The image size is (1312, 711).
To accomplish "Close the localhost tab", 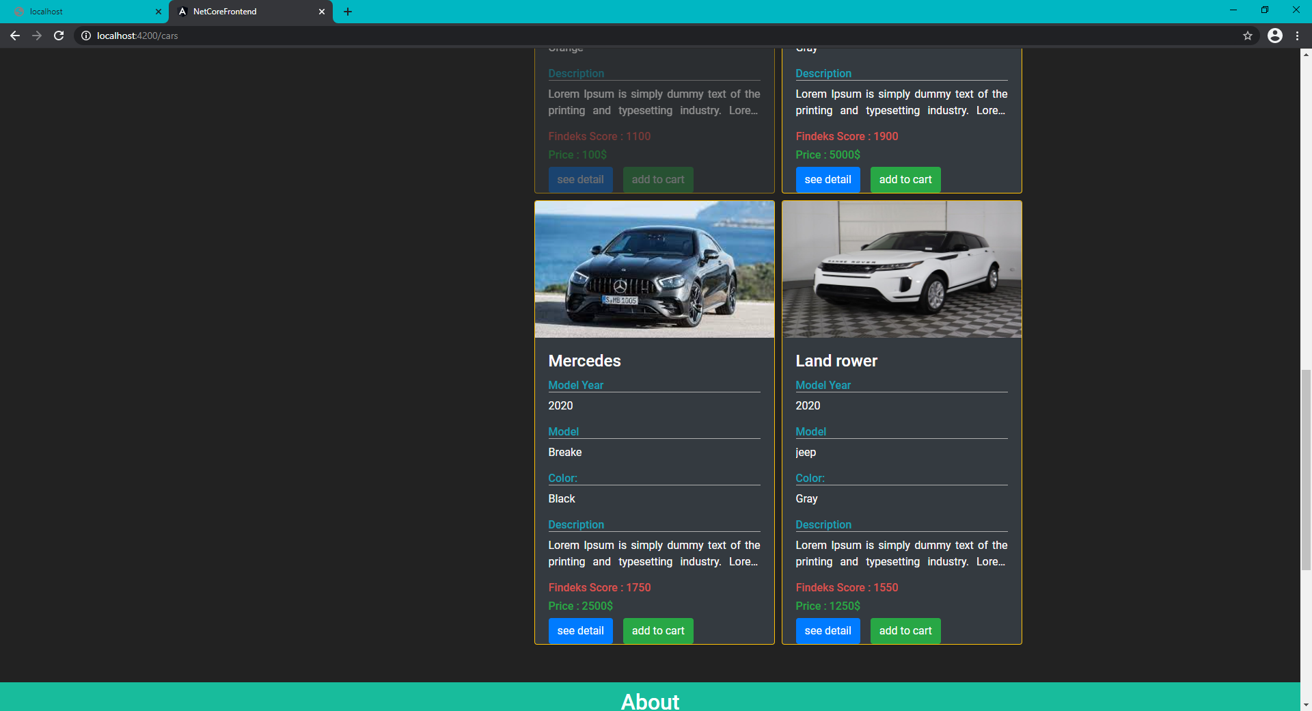I will (x=159, y=12).
